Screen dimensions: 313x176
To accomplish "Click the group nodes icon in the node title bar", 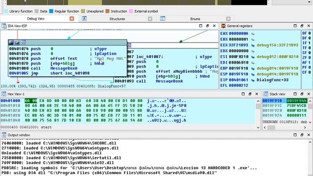I will [x=23, y=43].
